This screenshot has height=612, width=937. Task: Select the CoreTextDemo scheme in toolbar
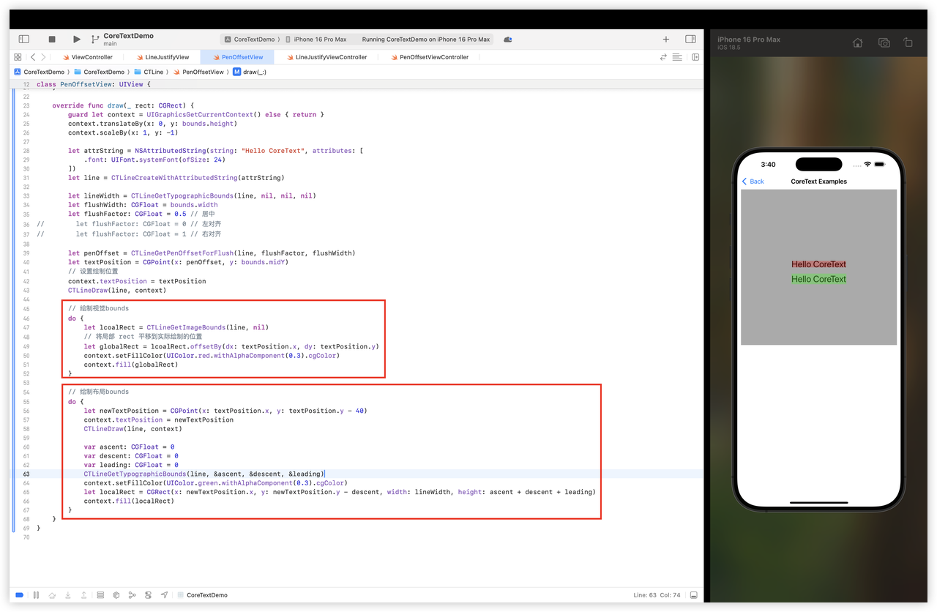(250, 40)
